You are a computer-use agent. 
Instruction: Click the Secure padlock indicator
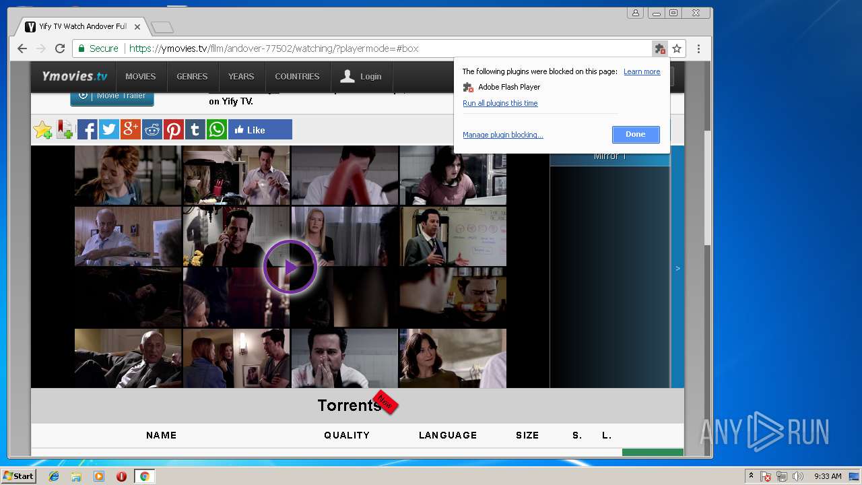[x=98, y=48]
